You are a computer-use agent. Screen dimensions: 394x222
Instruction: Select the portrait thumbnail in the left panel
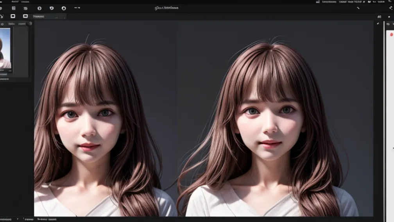(x=5, y=50)
